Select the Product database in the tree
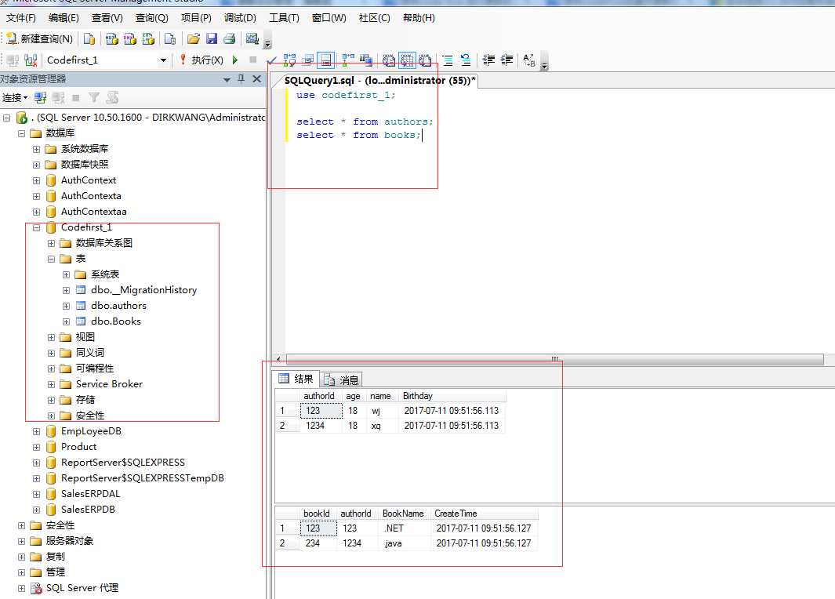Viewport: 835px width, 599px height. pyautogui.click(x=78, y=447)
